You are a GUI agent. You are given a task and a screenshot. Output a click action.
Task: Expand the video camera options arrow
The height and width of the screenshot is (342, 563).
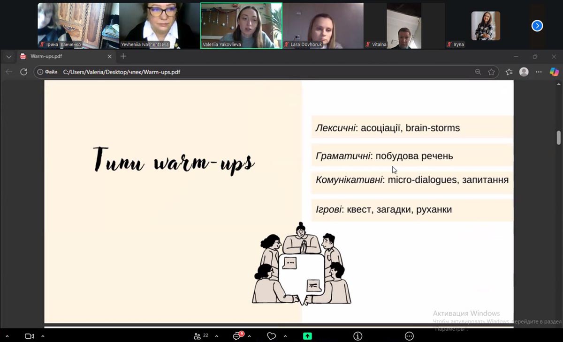point(43,336)
